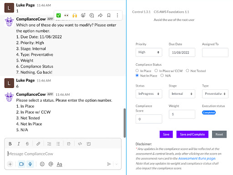Start a bulleted list in composer

tap(58, 144)
